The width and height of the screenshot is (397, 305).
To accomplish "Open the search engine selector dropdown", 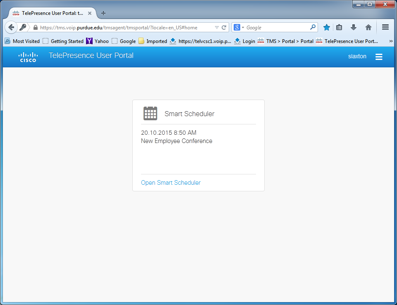I will 239,28.
